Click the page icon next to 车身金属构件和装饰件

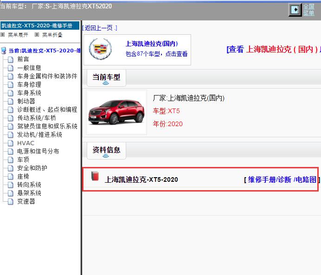click(x=11, y=77)
